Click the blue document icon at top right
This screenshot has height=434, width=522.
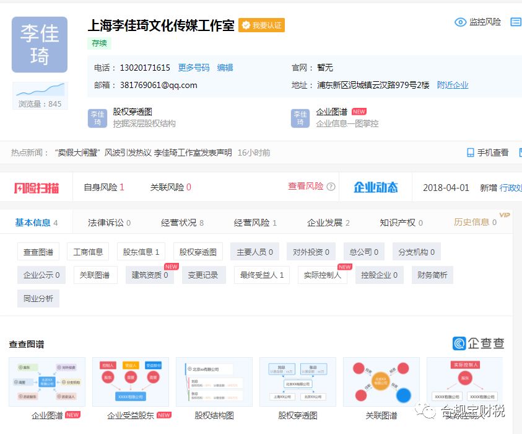pyautogui.click(x=516, y=22)
